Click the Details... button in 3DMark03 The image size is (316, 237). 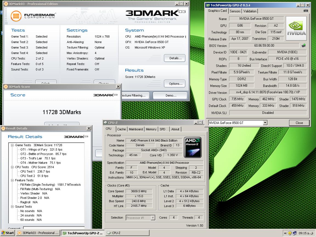coord(175,58)
